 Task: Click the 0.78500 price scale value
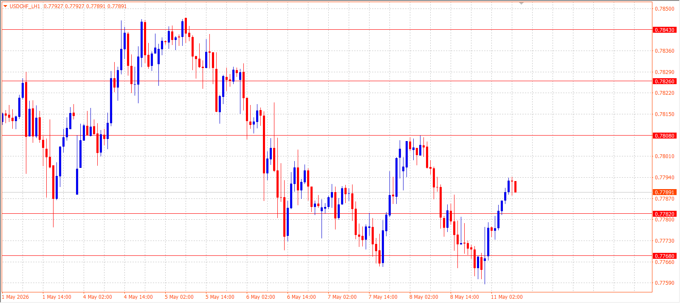pos(664,9)
